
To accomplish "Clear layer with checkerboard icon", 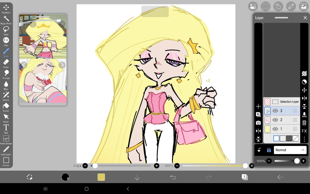I will (304, 74).
